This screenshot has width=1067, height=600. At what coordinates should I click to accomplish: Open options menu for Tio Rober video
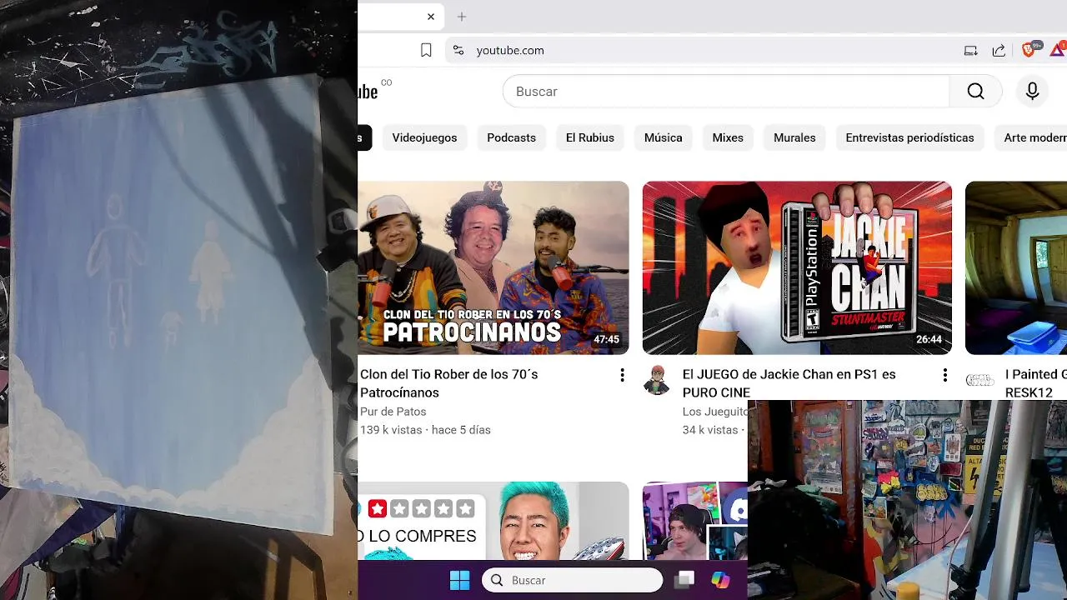622,376
